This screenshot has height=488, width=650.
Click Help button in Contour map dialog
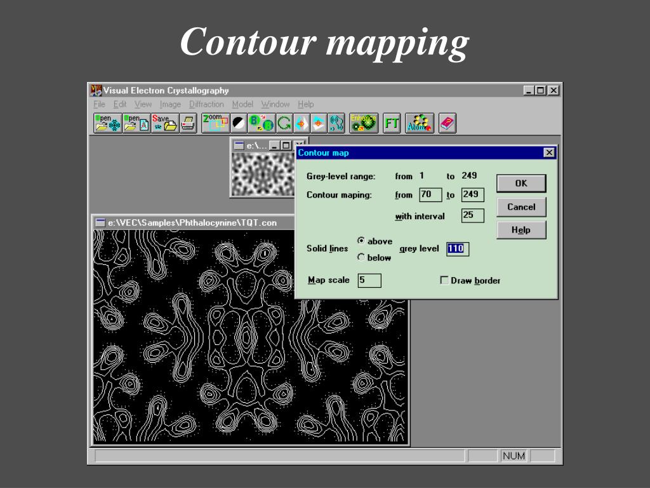pyautogui.click(x=521, y=230)
